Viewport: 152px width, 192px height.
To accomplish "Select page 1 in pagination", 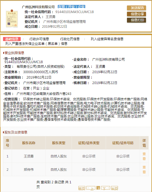I will 98,188.
